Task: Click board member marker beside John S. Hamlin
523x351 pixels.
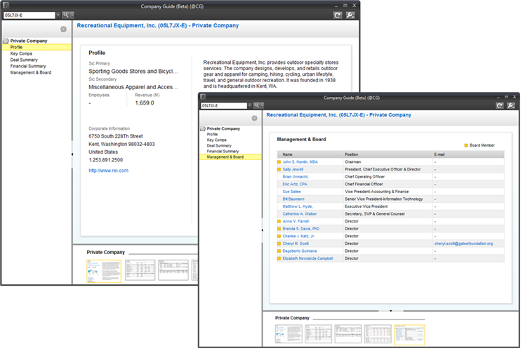Action: point(279,162)
